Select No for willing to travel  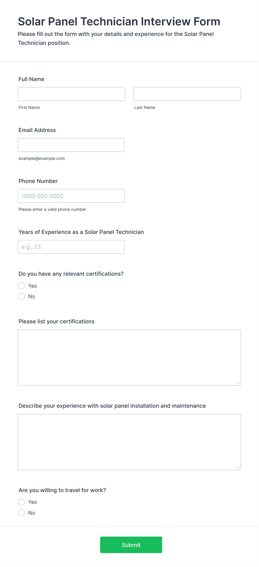(21, 513)
